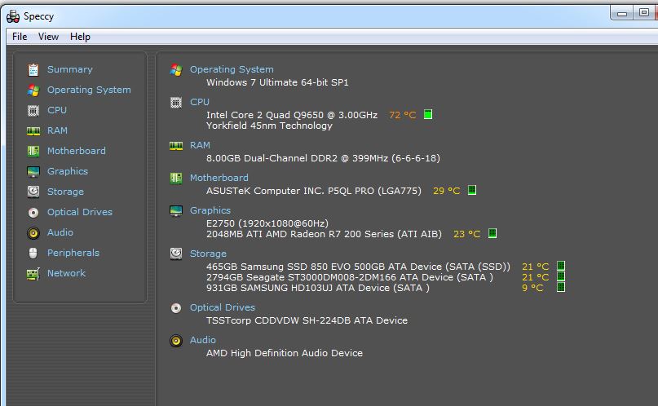Open the View menu
The image size is (658, 406).
(x=48, y=37)
